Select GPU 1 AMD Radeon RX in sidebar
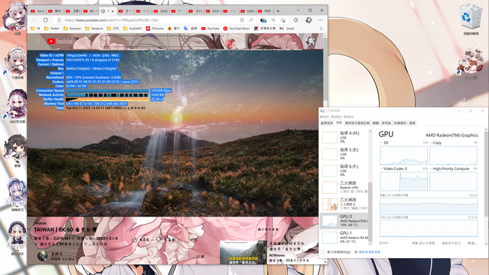 [344, 237]
